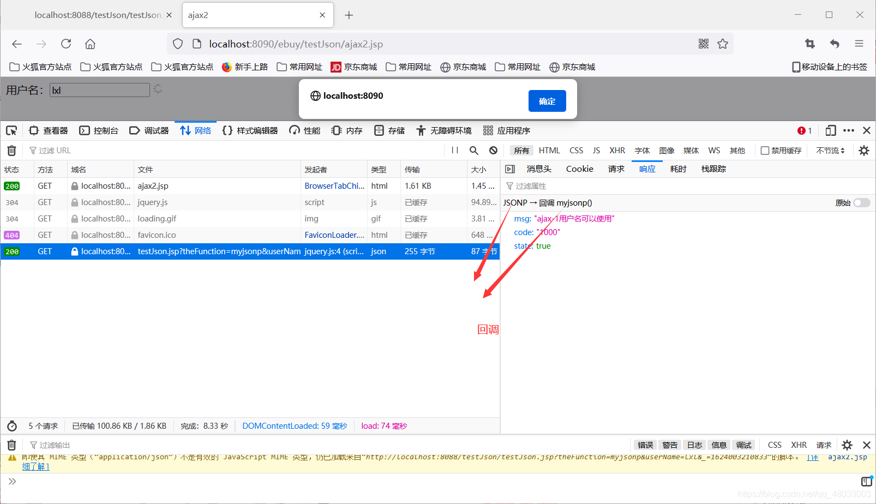Toggle the 原始 raw response switch
Screen dimensions: 876x504
[862, 203]
